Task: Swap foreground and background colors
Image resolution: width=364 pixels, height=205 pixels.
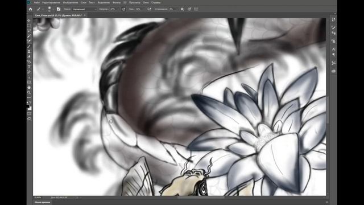Action: 30,102
